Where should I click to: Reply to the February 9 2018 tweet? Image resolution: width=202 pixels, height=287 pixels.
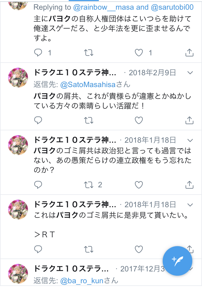pos(38,120)
